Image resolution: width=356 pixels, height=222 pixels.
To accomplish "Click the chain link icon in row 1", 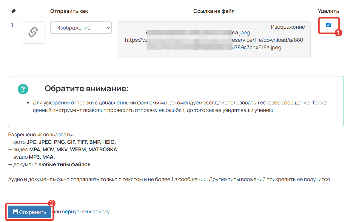I will (x=33, y=32).
